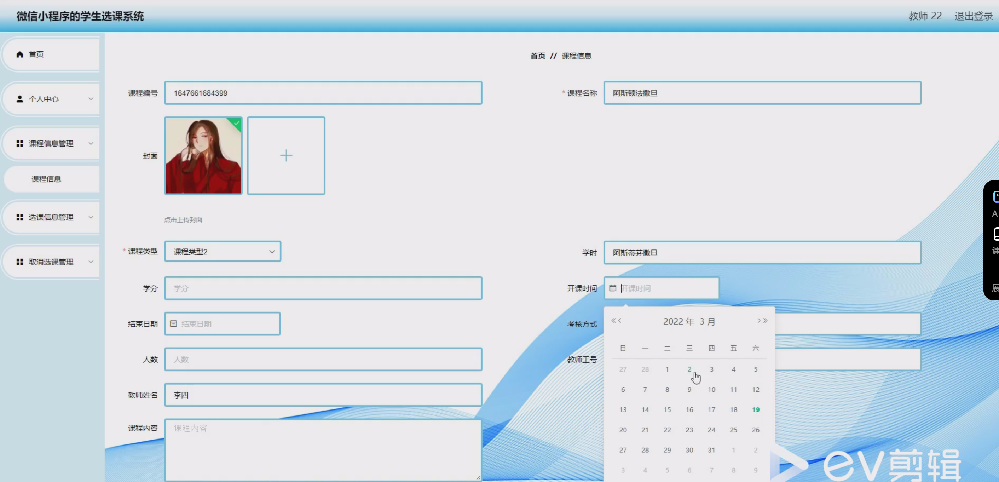The image size is (999, 482).
Task: Select date 16 in the calendar
Action: (x=689, y=410)
